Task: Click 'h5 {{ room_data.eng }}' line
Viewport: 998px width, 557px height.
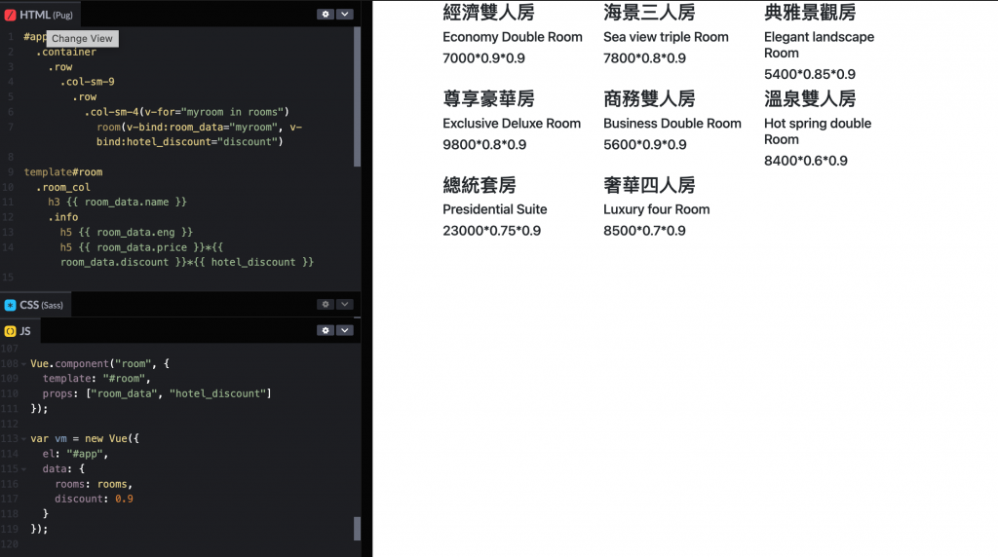Action: [126, 232]
